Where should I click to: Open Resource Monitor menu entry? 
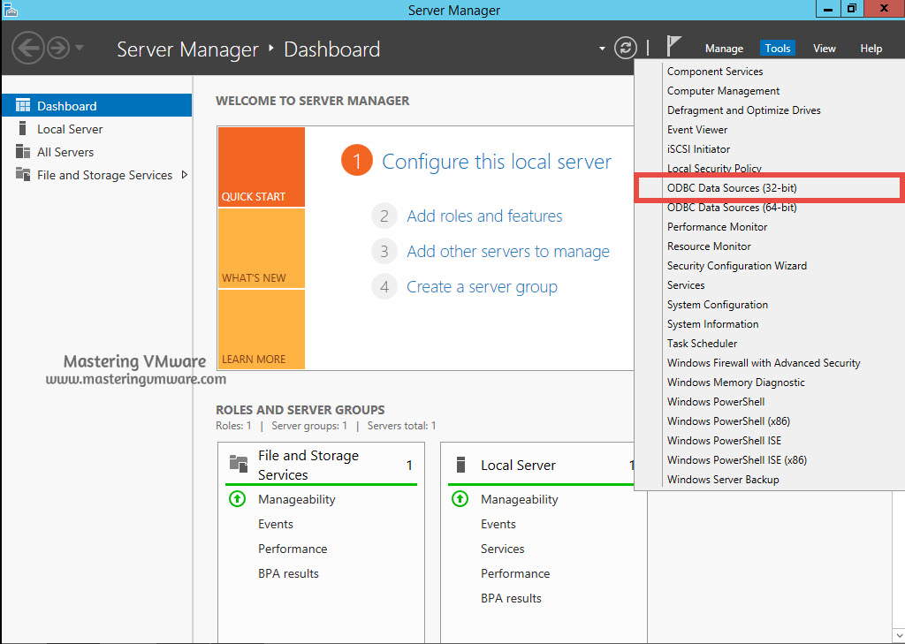click(709, 246)
